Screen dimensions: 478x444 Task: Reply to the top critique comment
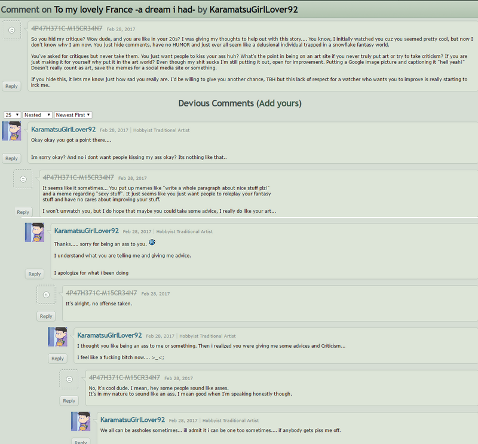tap(11, 86)
